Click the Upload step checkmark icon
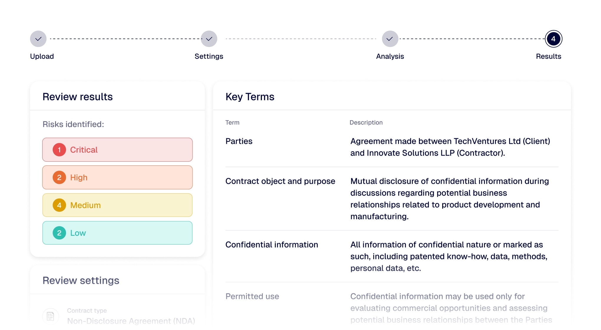The width and height of the screenshot is (601, 330). pyautogui.click(x=38, y=39)
